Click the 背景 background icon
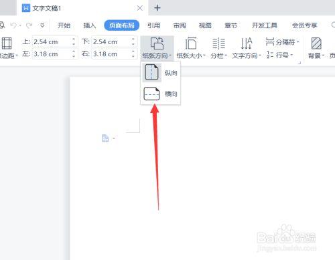335x260 pixels. point(316,43)
